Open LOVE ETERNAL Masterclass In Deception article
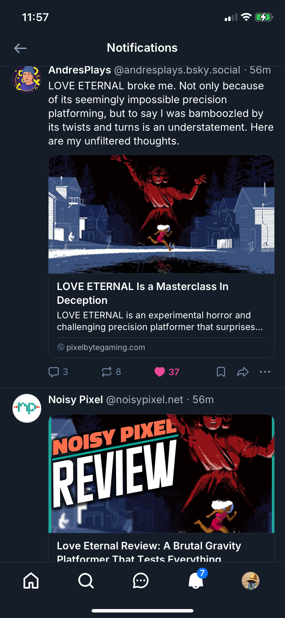 click(x=142, y=293)
